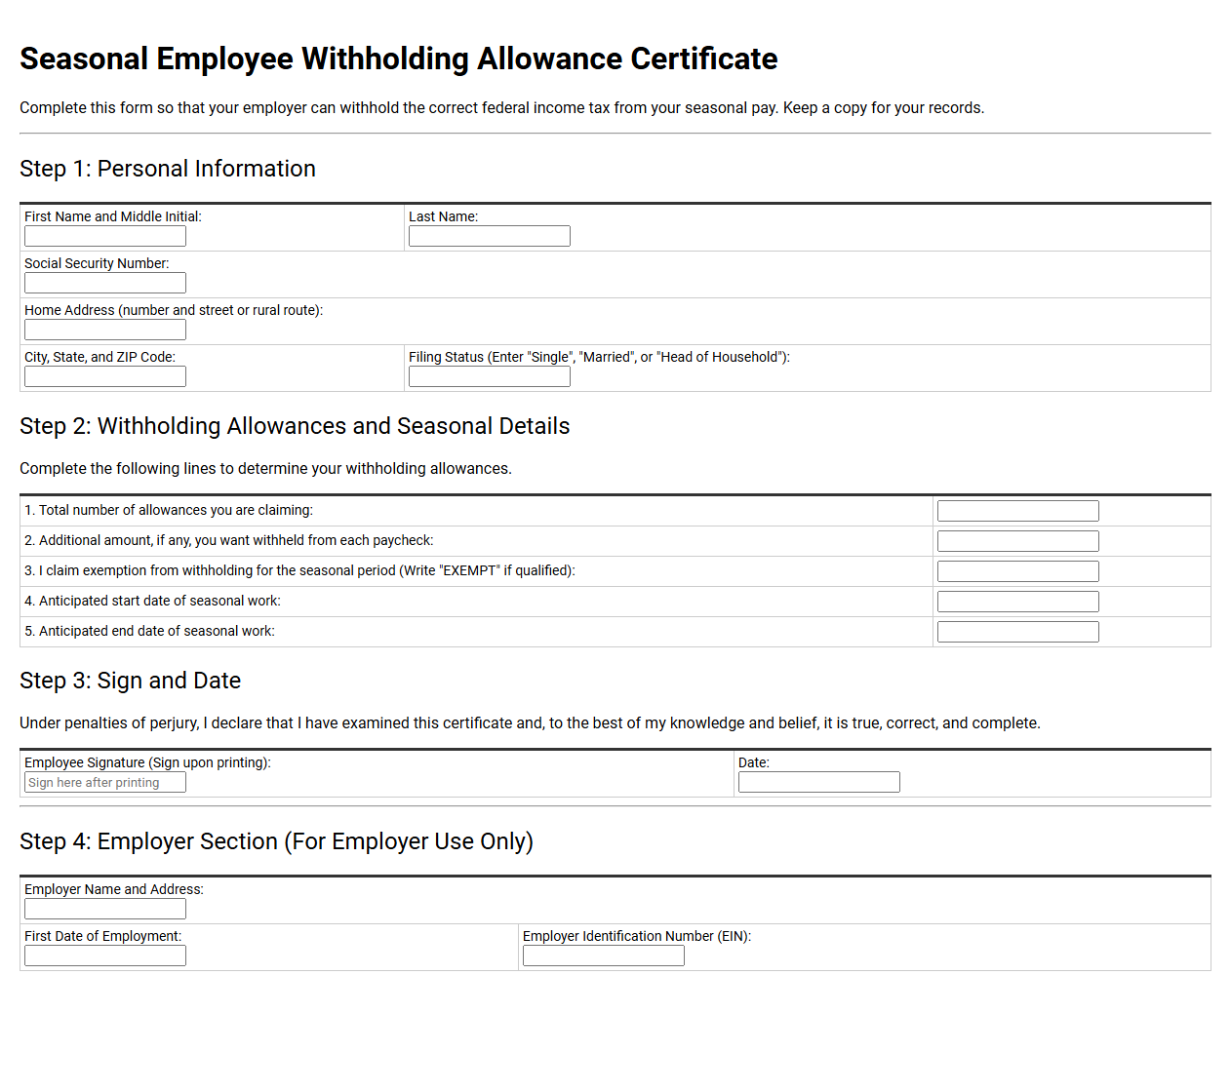Click the 'Step 1: Personal Information' heading
This screenshot has height=1092, width=1231.
click(x=168, y=169)
